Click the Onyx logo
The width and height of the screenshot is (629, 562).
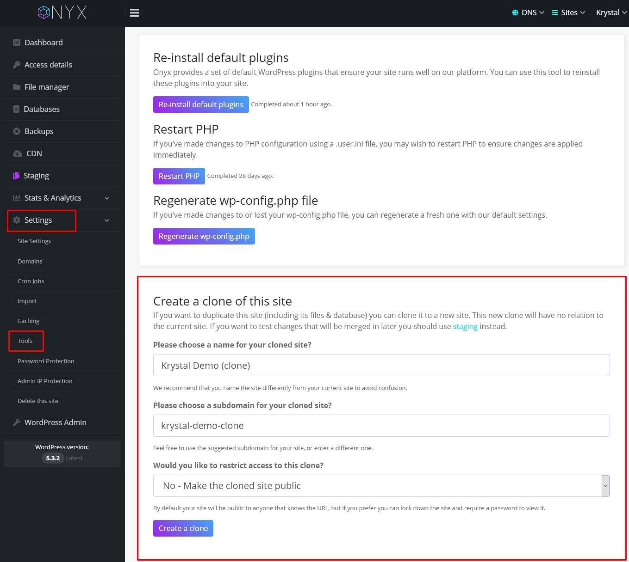point(62,12)
